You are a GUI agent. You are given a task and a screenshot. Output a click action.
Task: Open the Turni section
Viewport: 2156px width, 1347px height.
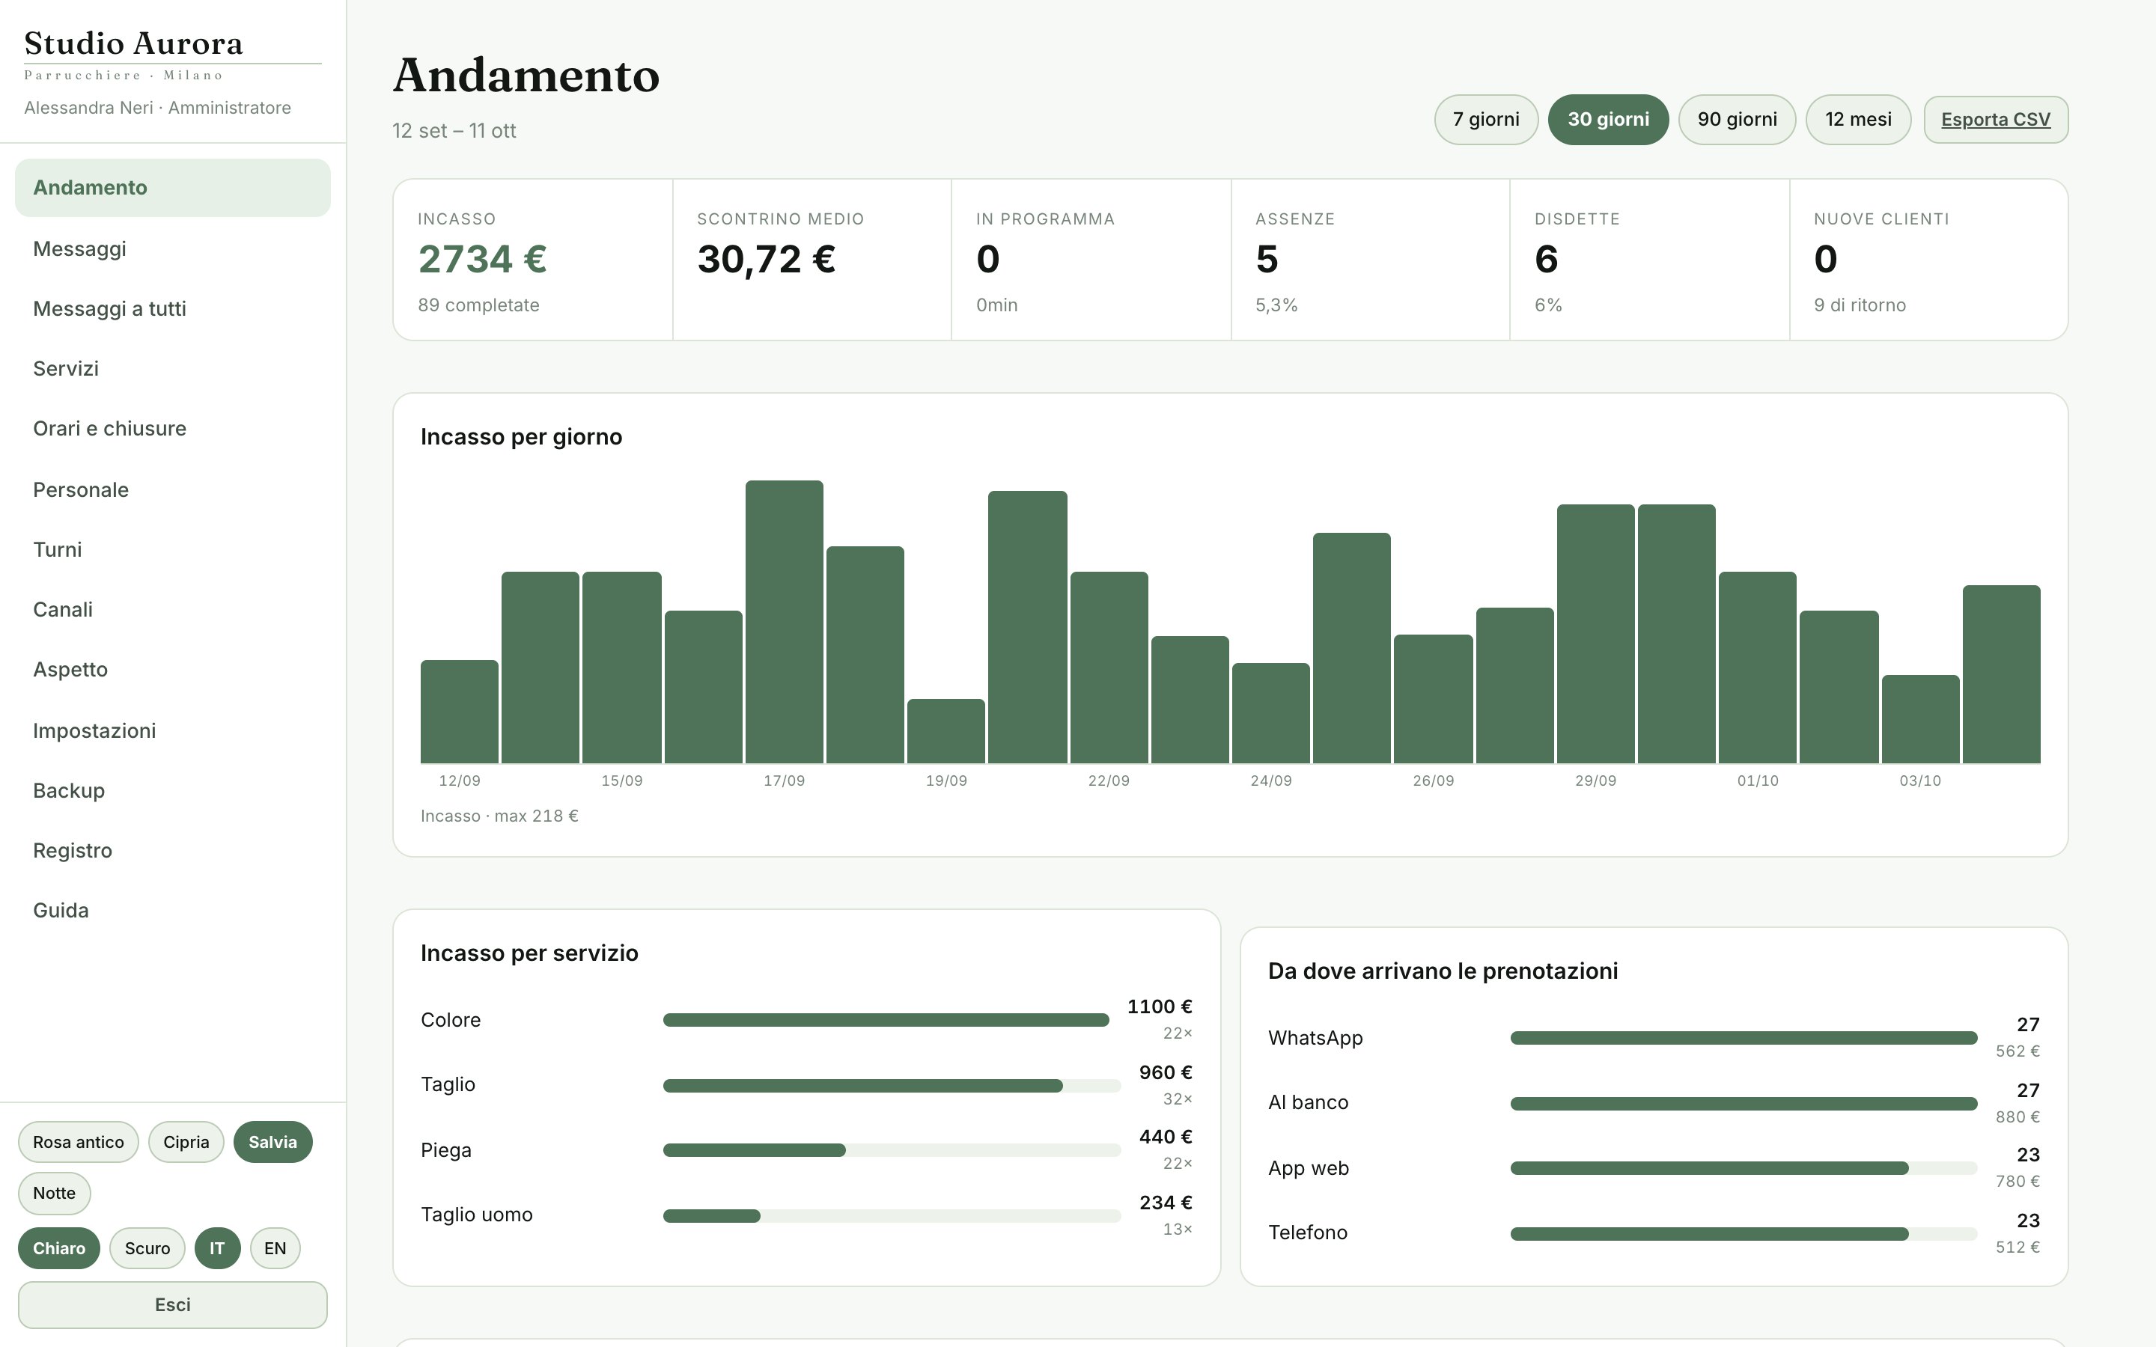point(173,550)
